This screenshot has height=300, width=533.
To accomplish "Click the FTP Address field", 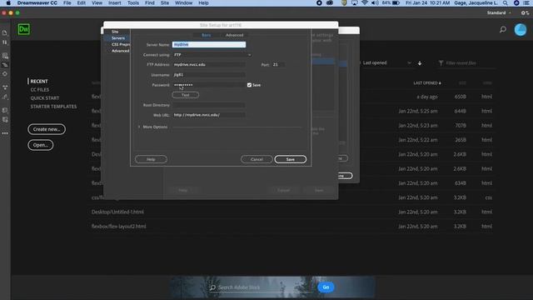I will (x=209, y=65).
